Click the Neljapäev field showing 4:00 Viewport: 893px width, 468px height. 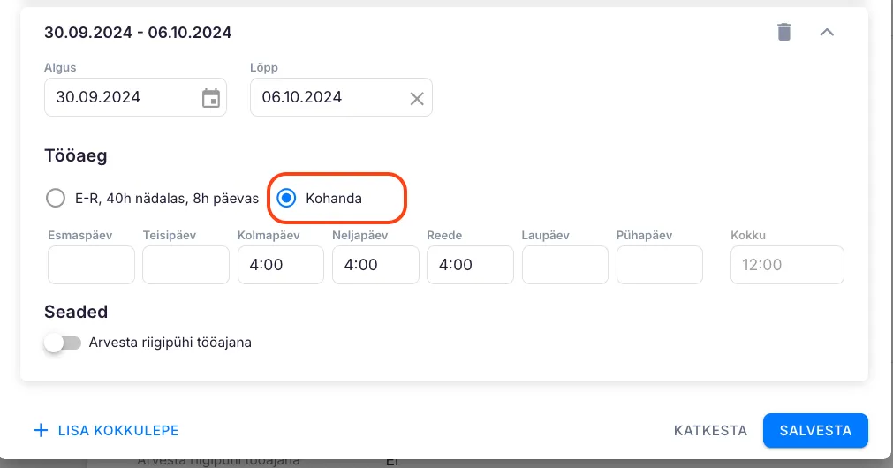375,265
